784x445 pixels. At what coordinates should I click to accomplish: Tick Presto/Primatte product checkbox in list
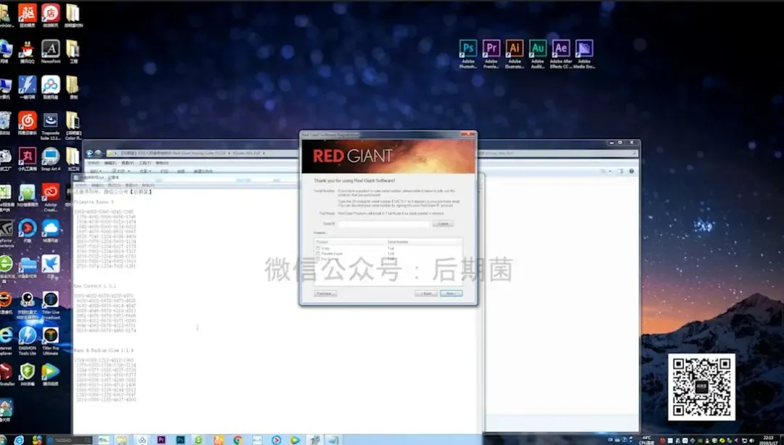(x=318, y=254)
